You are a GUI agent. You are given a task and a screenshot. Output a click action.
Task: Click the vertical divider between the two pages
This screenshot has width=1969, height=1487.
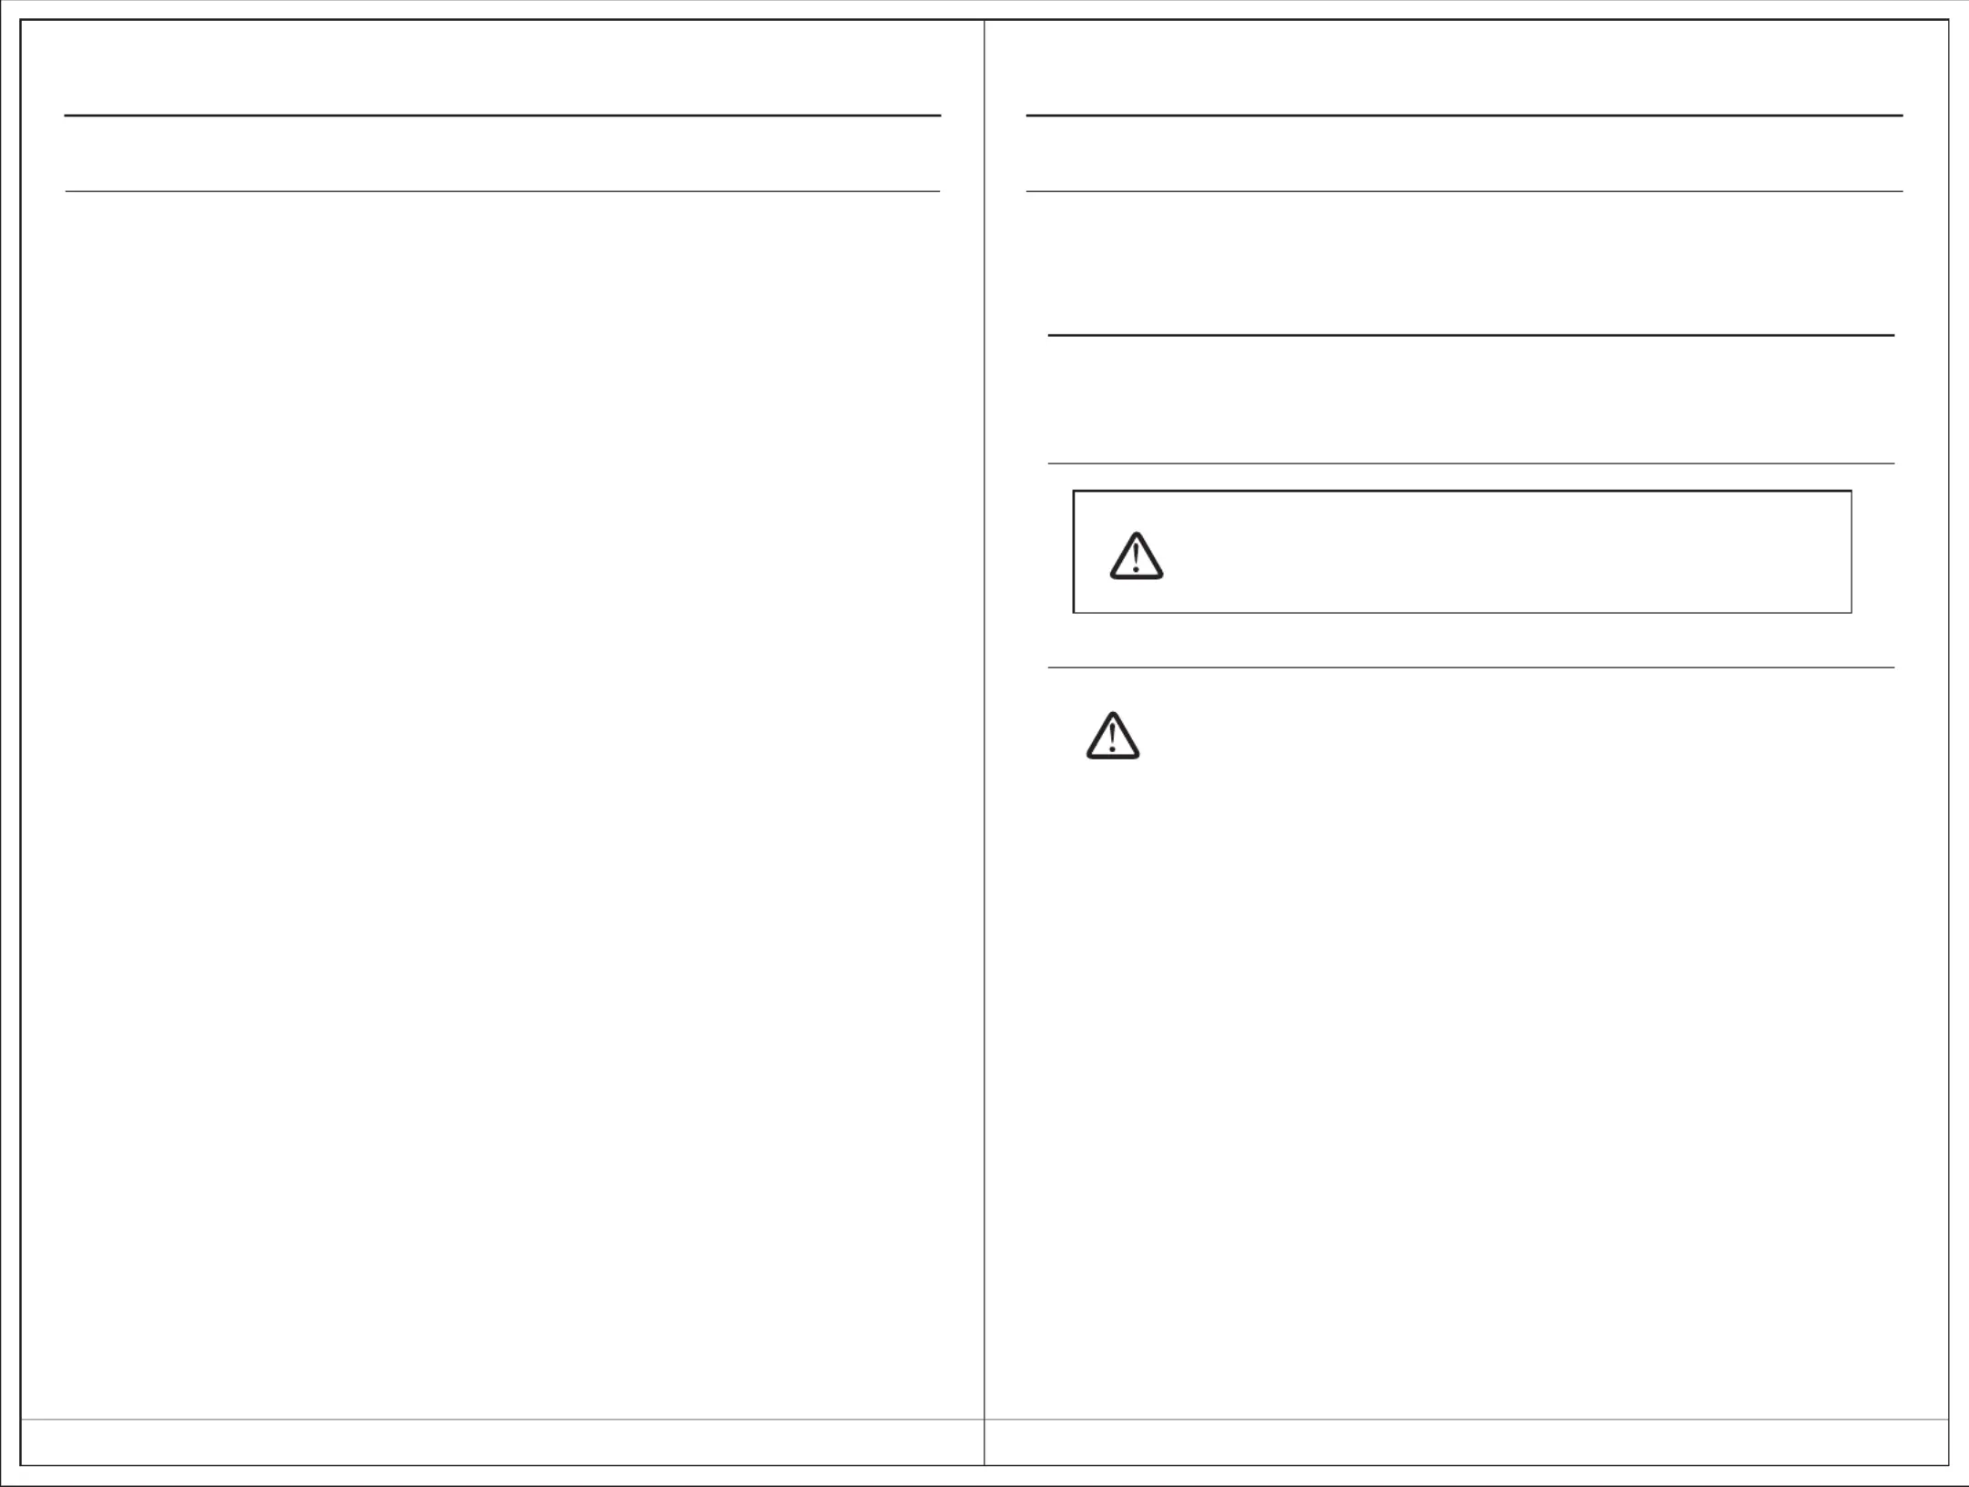984,742
